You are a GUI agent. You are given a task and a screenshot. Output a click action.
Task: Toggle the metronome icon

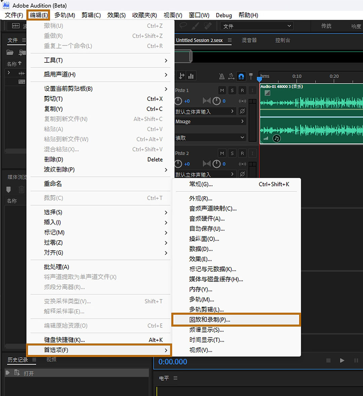pos(222,76)
